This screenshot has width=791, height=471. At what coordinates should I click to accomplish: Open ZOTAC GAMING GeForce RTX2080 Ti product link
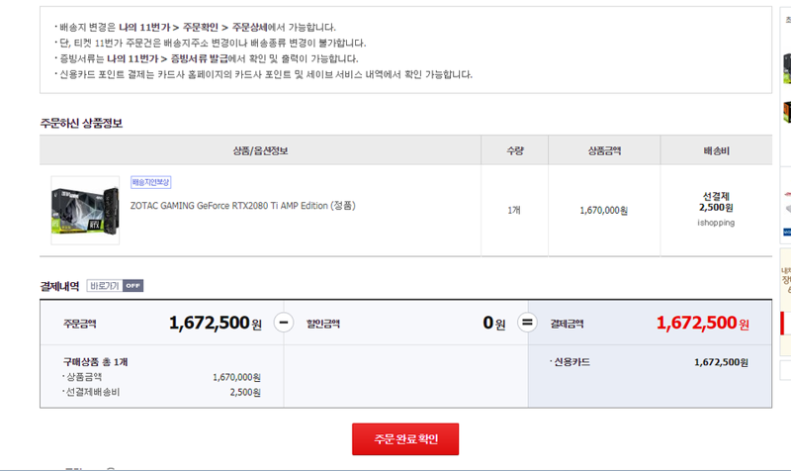coord(242,206)
